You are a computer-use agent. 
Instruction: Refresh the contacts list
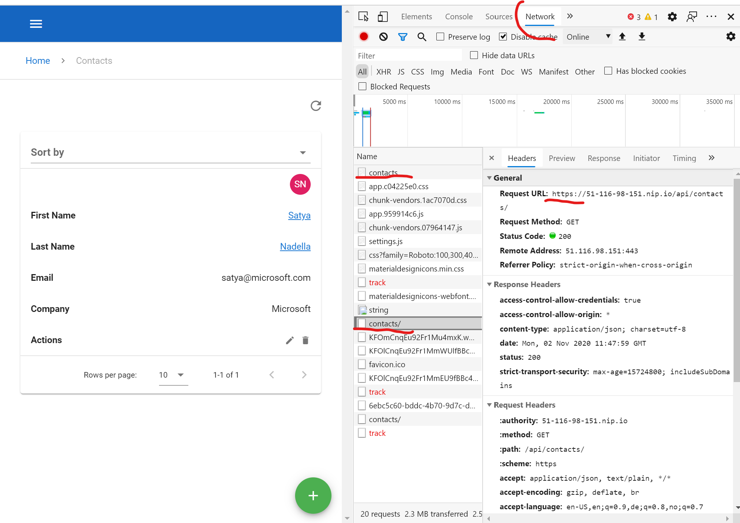click(316, 106)
